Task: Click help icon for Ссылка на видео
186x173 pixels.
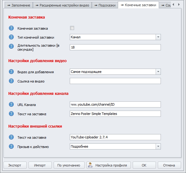Action: pos(11,81)
